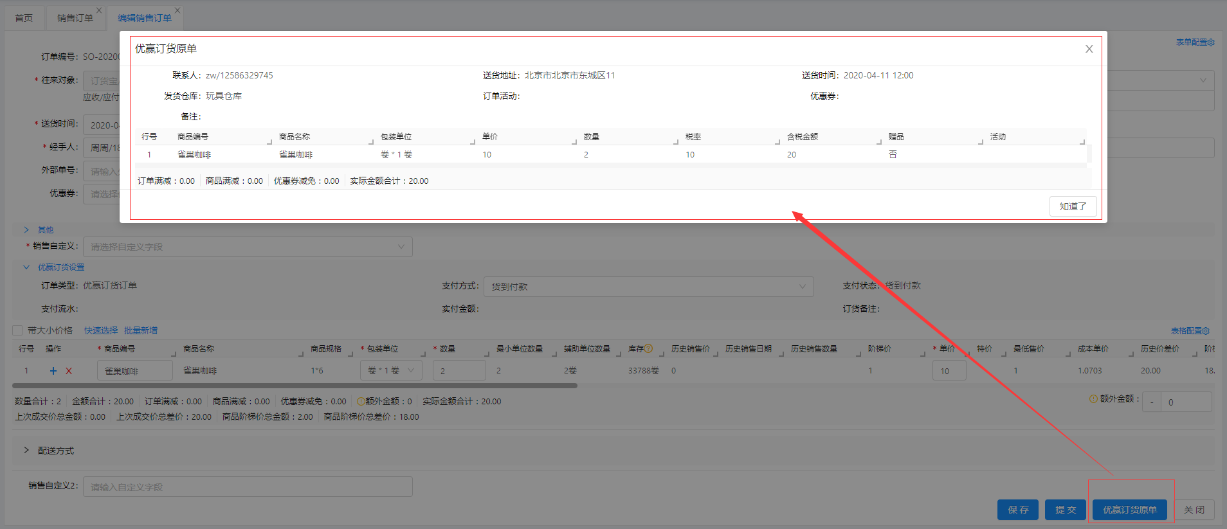Click the 阶梯价 column header

pos(879,348)
